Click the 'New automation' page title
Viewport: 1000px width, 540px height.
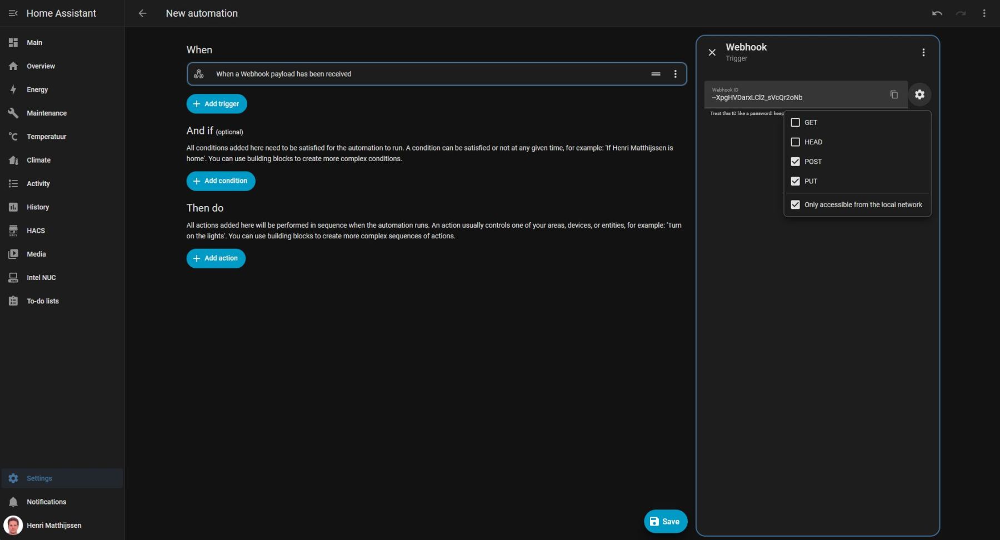pyautogui.click(x=202, y=13)
